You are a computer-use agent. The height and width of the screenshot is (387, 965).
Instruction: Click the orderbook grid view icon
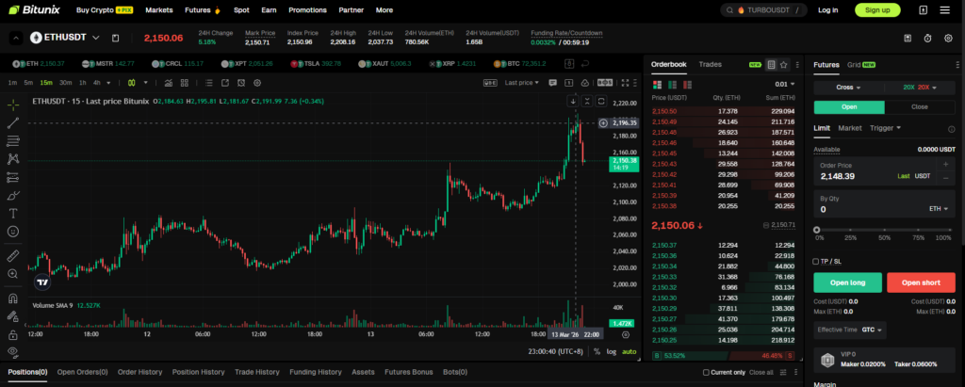click(771, 65)
